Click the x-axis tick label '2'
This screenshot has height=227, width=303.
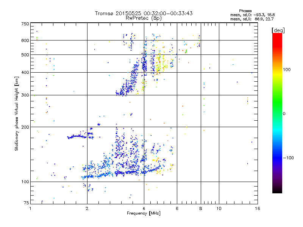click(x=87, y=208)
